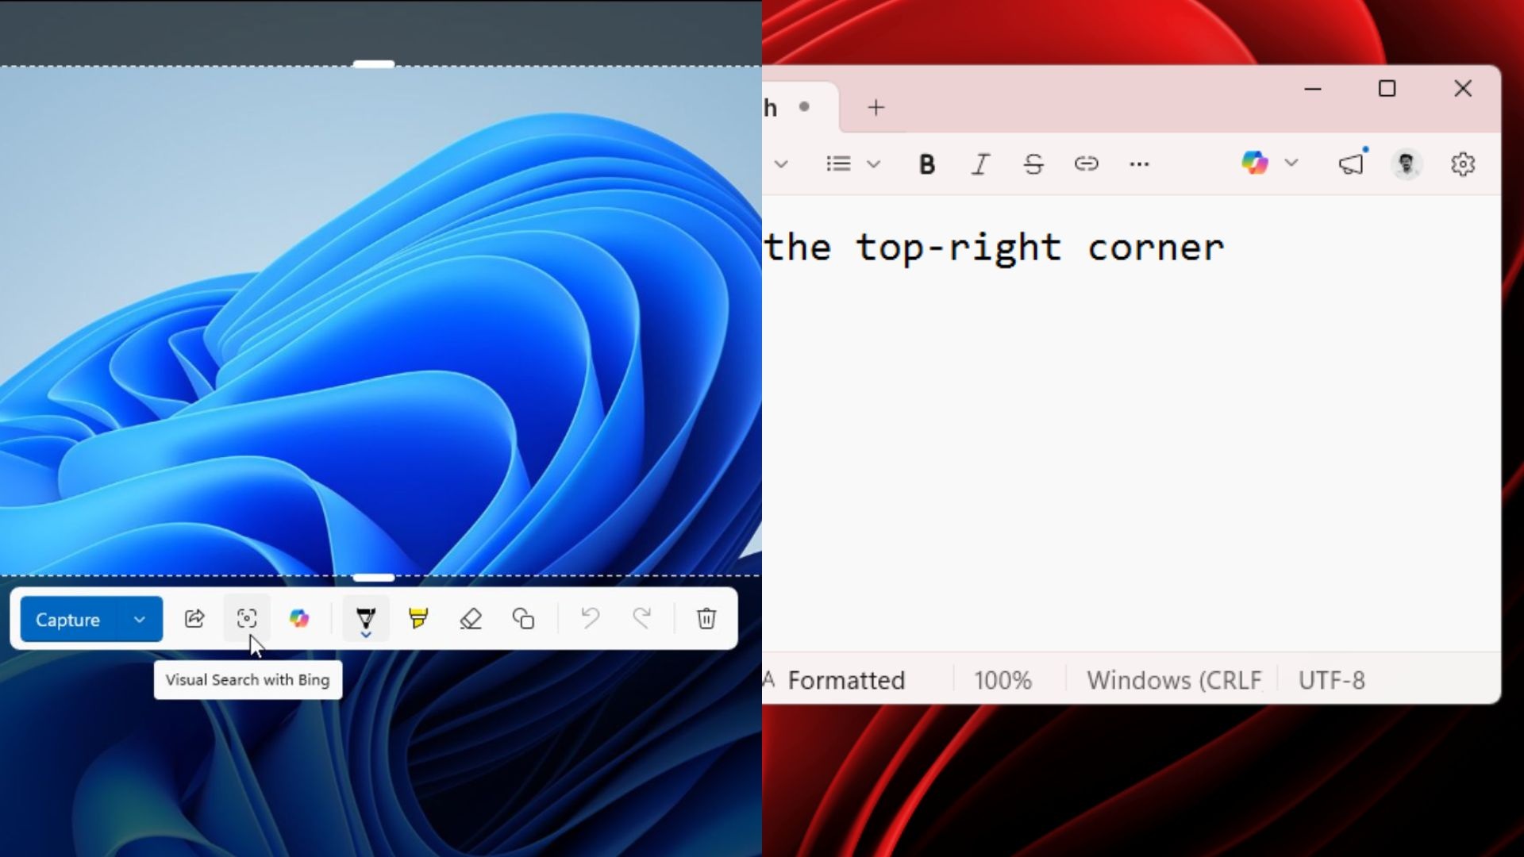Image resolution: width=1524 pixels, height=857 pixels.
Task: Open the More options menu
Action: click(x=1140, y=164)
